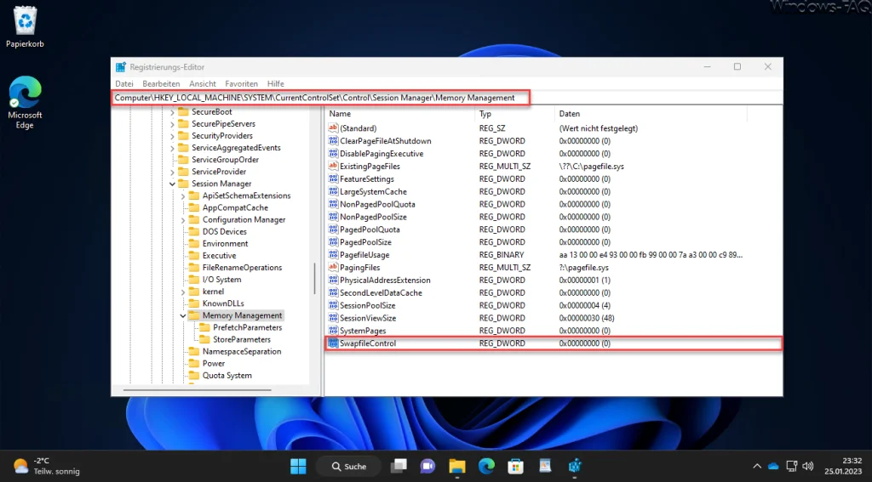Click the Registry Editor taskbar icon

pyautogui.click(x=575, y=466)
